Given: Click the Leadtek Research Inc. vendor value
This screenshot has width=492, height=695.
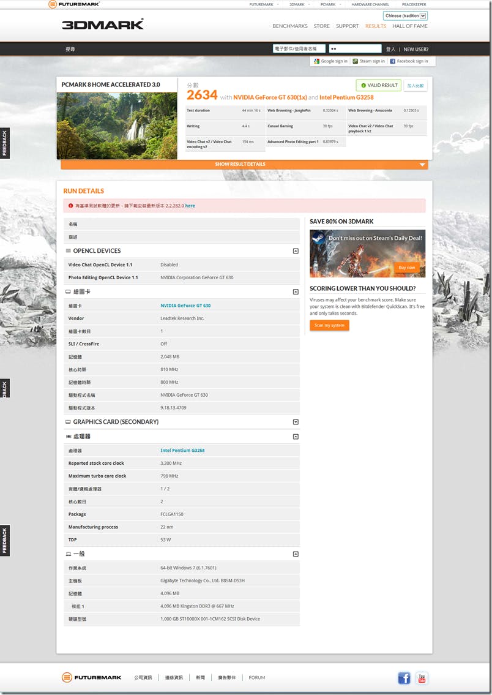Looking at the screenshot, I should 182,318.
